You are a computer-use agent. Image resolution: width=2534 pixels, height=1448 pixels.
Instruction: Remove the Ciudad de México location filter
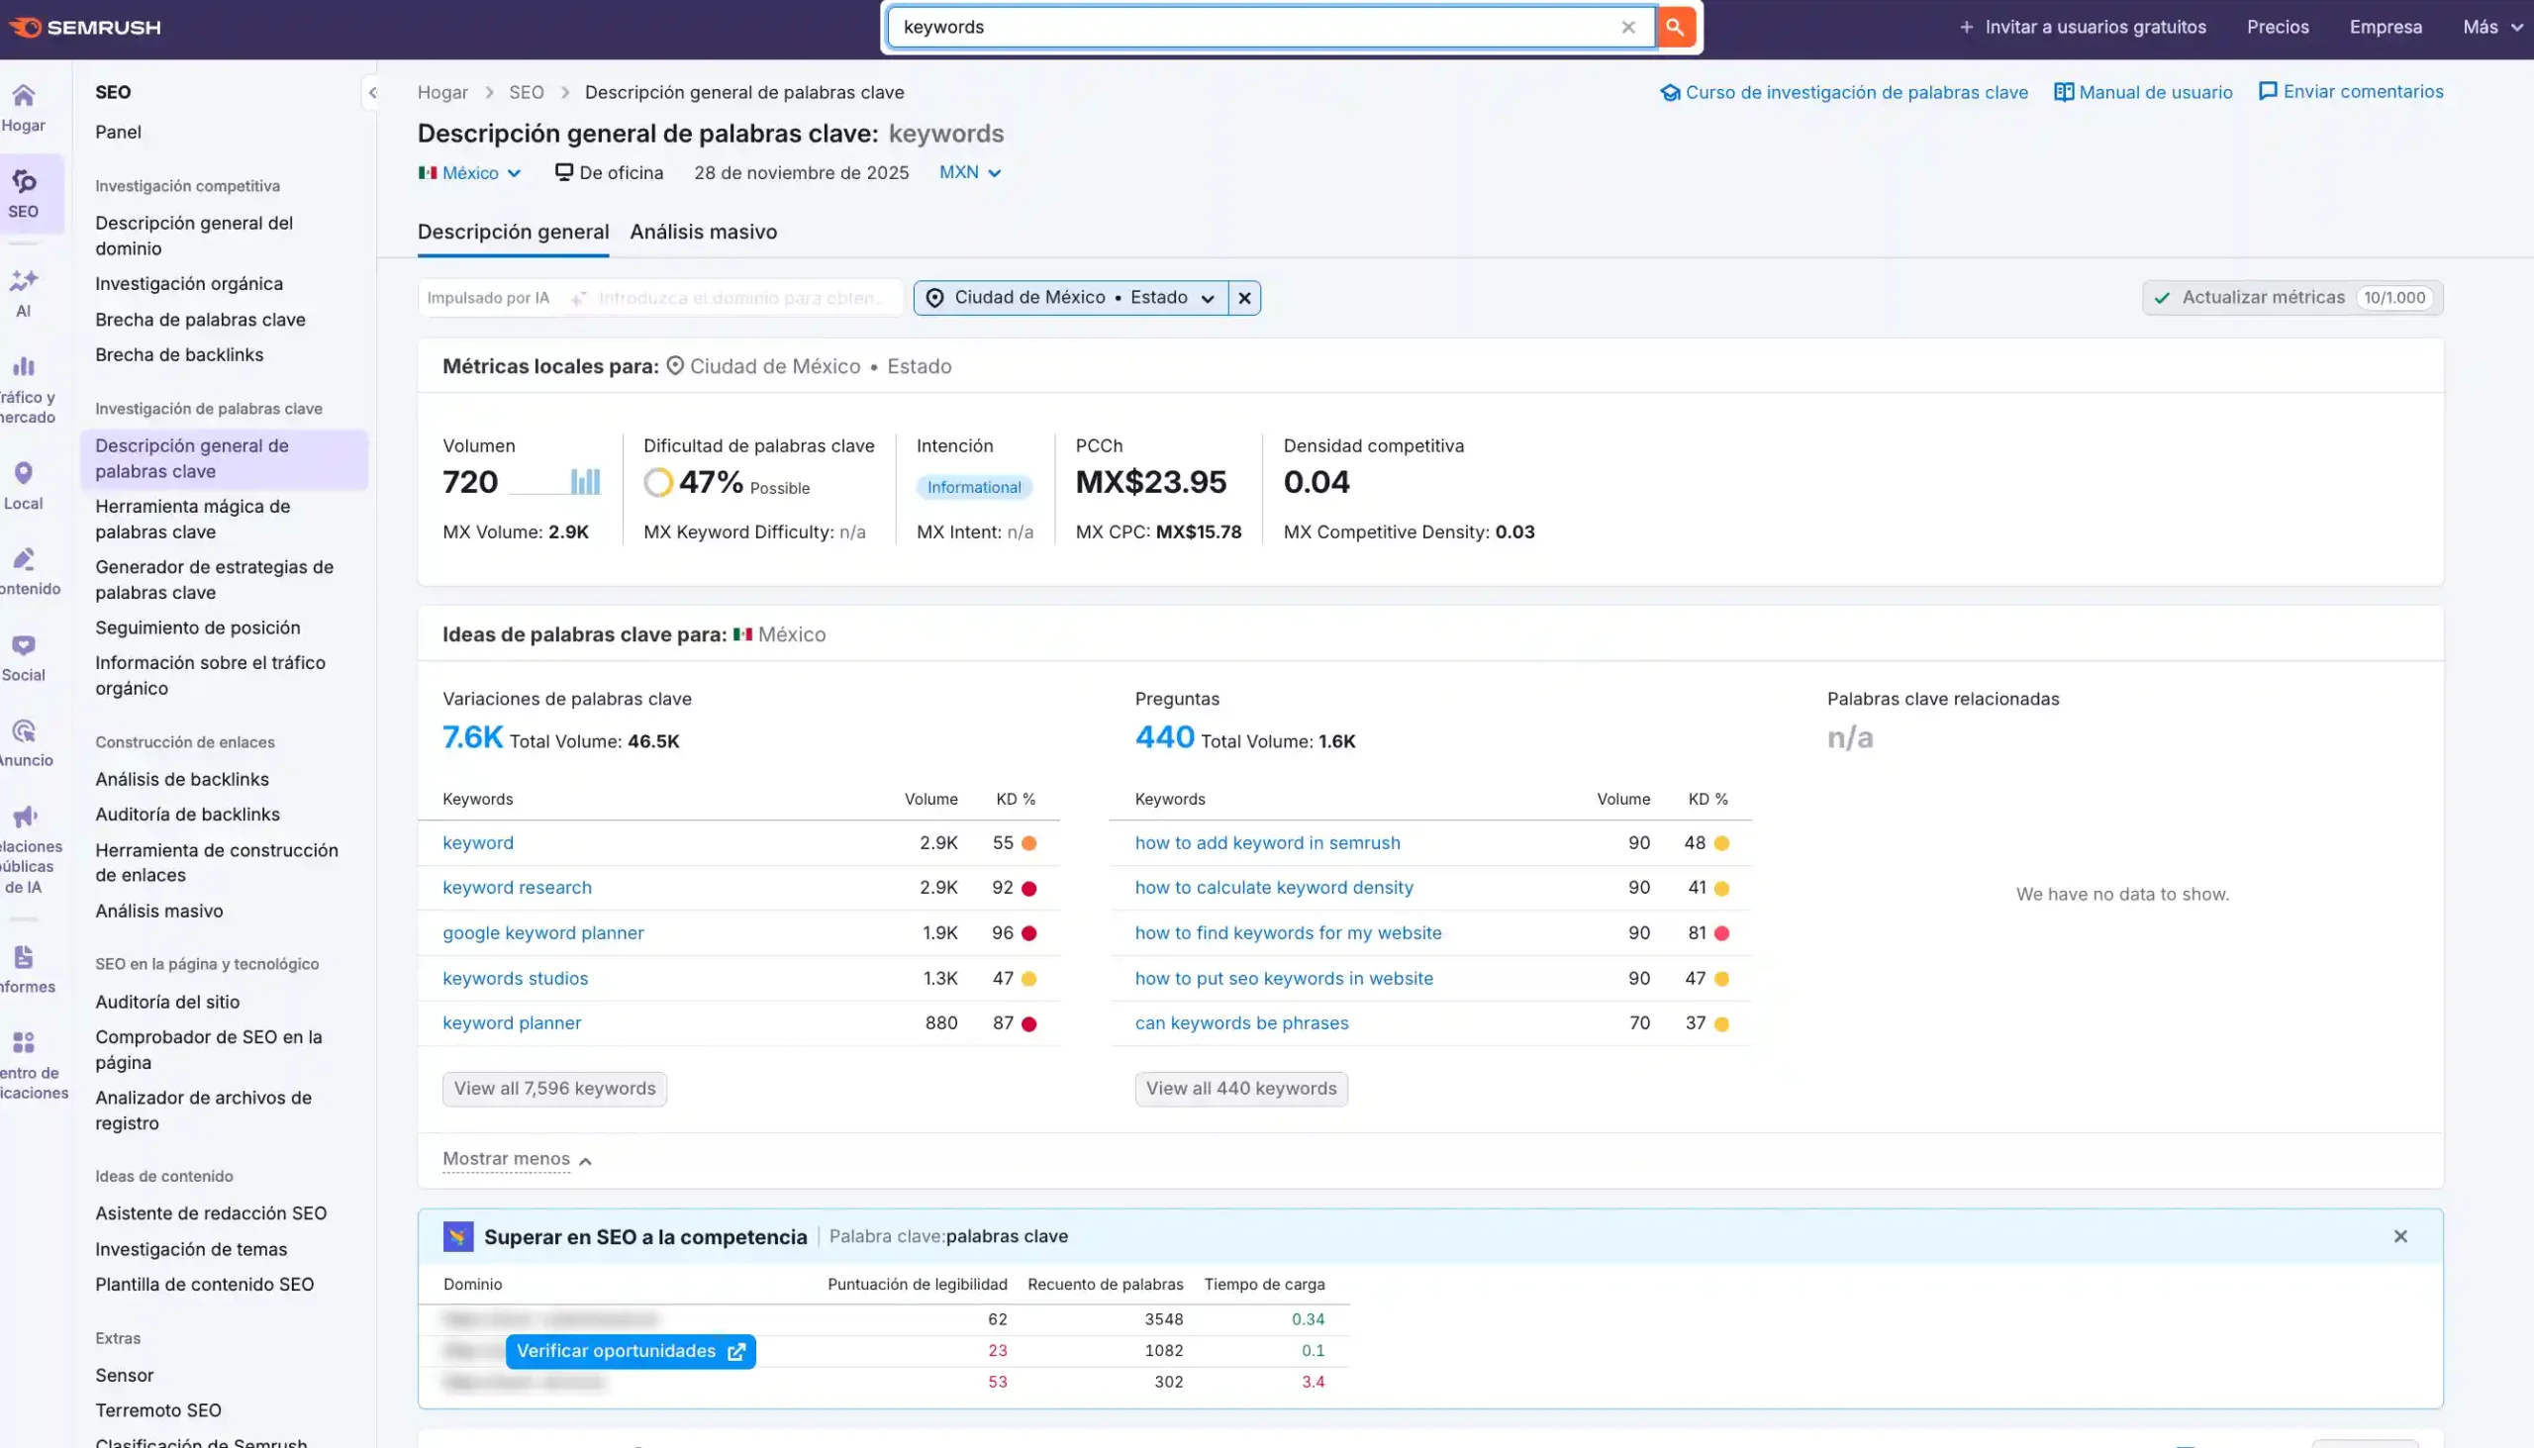[x=1244, y=297]
